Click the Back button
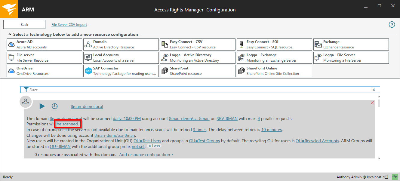Screen dimensions: 400x181 click(x=24, y=25)
